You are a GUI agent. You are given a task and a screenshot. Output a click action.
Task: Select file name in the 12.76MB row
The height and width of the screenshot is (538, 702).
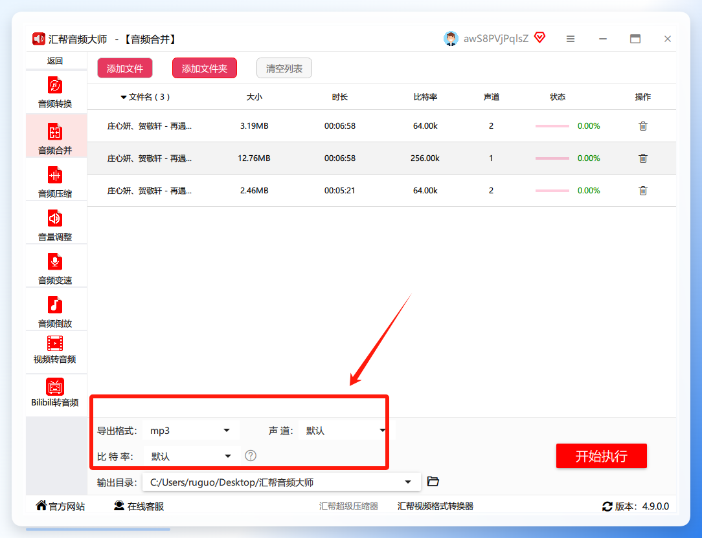point(149,158)
